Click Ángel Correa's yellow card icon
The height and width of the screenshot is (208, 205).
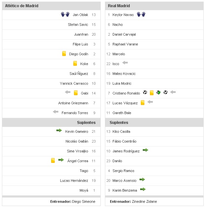tap(53, 160)
